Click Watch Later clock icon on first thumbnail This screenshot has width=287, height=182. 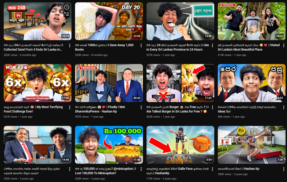67,7
